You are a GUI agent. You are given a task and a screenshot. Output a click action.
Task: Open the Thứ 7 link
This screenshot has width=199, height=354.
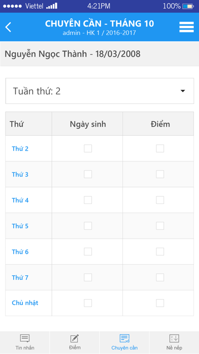click(20, 278)
